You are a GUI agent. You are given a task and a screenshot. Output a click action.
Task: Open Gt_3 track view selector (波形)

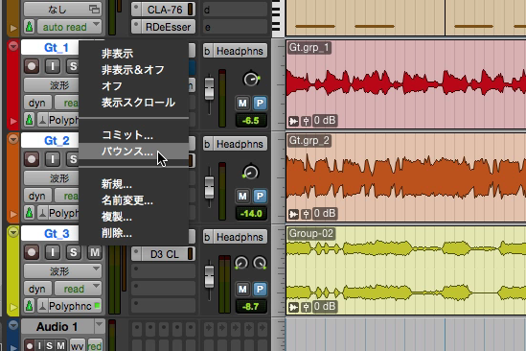pos(62,270)
